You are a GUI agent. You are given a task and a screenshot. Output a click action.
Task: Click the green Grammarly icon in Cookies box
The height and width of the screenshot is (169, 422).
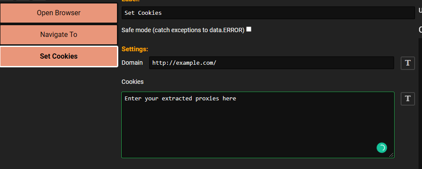click(381, 148)
